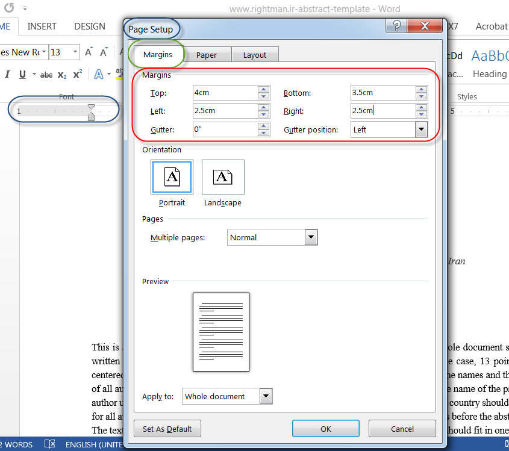
Task: Click the Grow Font icon
Action: click(89, 52)
